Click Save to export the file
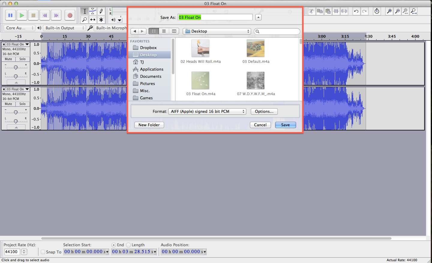 (285, 125)
